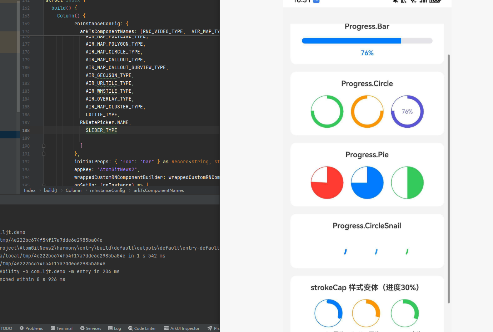The width and height of the screenshot is (493, 332).
Task: Open the ArkUI Inspector tool window tab
Action: coord(181,328)
